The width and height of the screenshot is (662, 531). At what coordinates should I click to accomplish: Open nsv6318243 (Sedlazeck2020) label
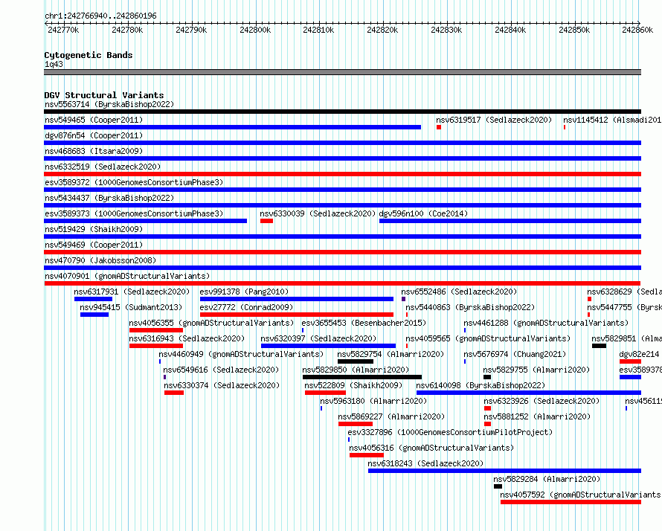(425, 463)
